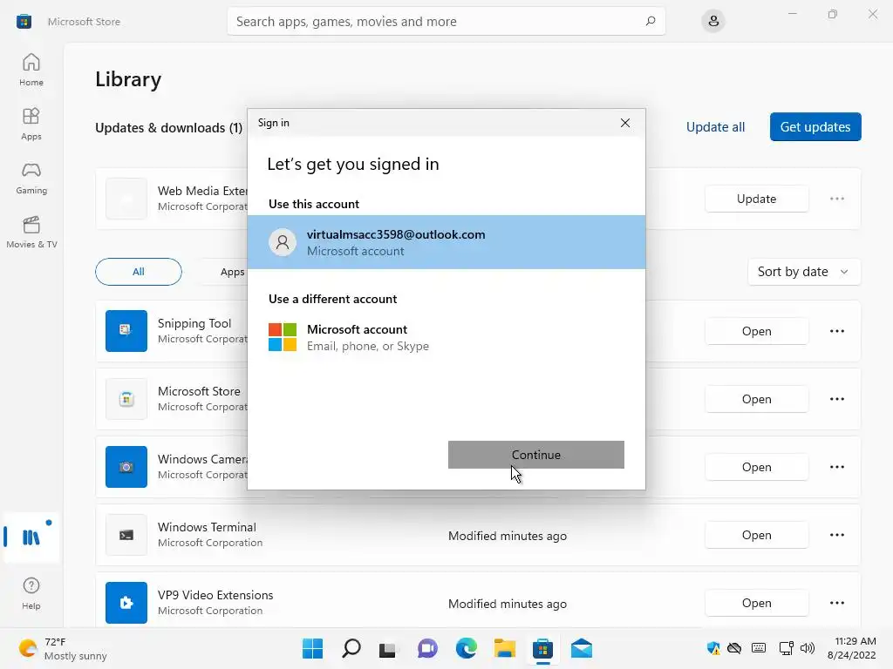Click Open button for Windows Terminal
Image resolution: width=893 pixels, height=669 pixels.
tap(756, 536)
